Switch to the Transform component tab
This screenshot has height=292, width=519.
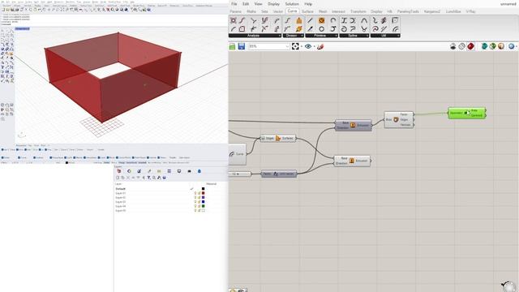point(358,11)
